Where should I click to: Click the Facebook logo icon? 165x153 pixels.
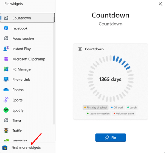6,28
